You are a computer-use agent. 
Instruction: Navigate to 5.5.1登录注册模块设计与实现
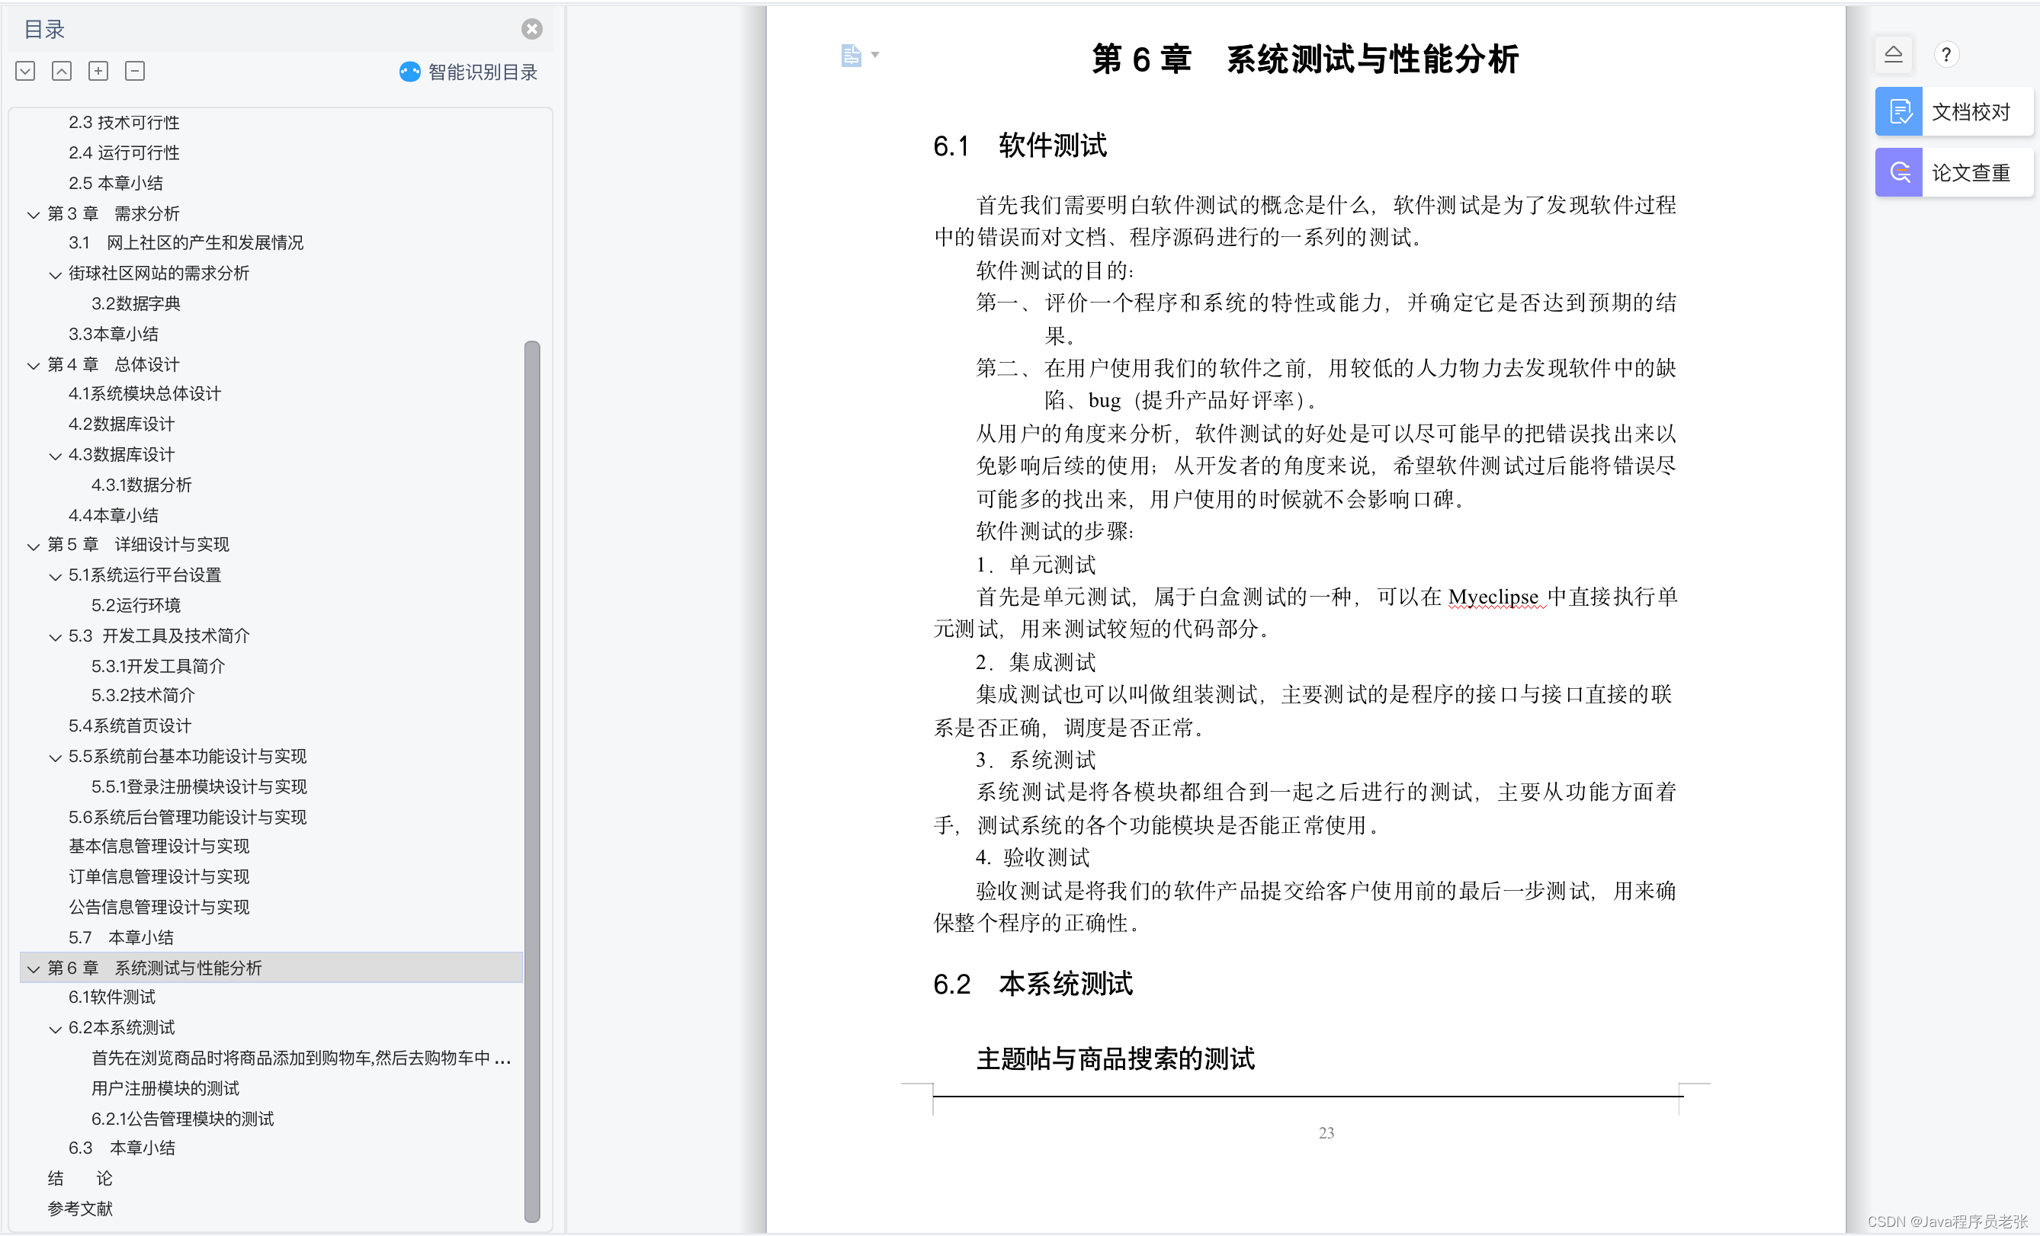point(200,786)
